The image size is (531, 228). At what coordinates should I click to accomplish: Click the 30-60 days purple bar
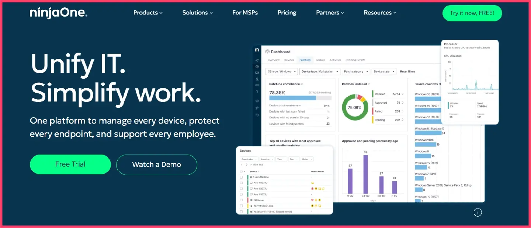coord(365,174)
